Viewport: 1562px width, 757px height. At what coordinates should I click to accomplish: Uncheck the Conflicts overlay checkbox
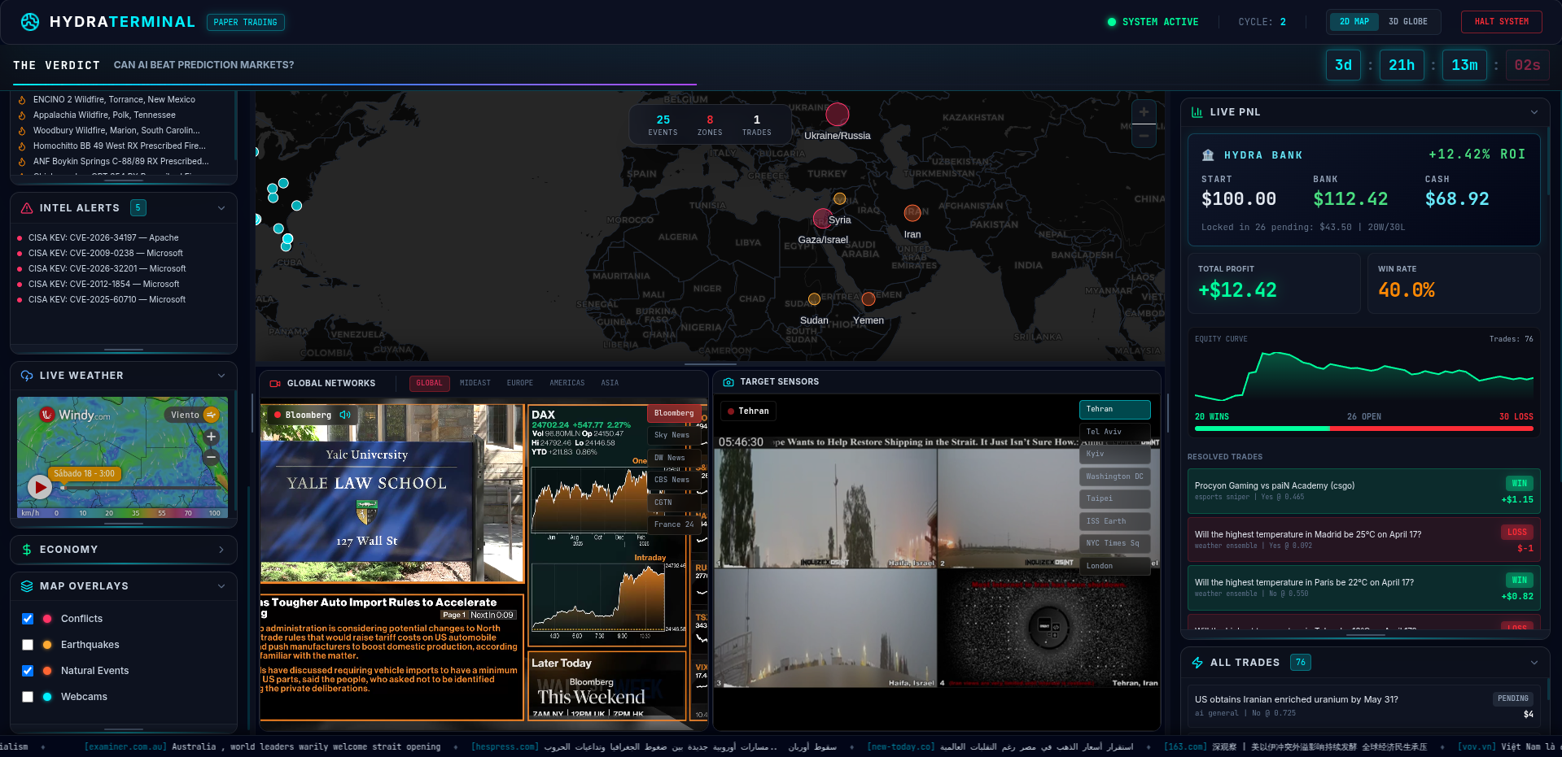28,619
